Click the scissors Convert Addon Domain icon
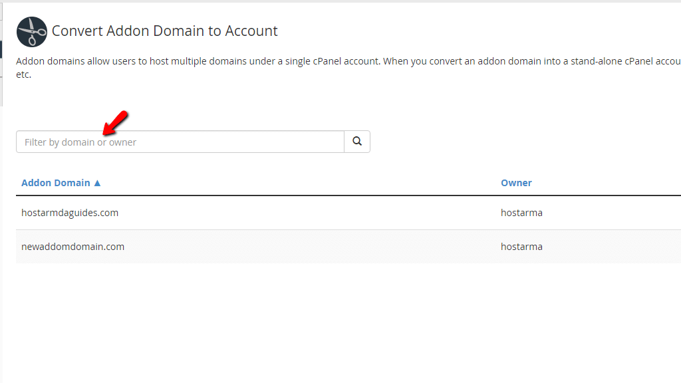 tap(32, 32)
